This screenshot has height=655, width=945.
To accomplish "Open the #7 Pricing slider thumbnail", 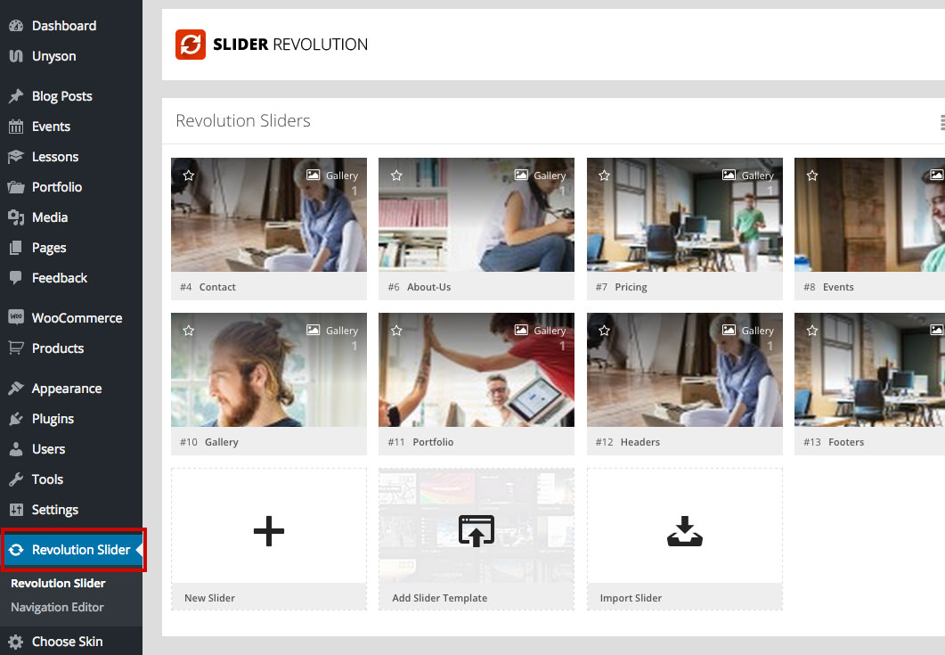I will 685,215.
